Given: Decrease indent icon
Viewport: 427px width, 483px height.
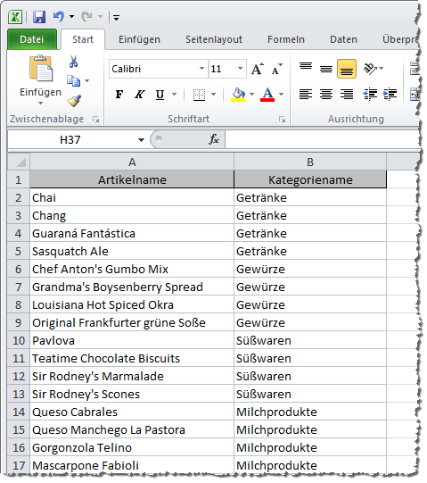Looking at the screenshot, I should tap(370, 94).
